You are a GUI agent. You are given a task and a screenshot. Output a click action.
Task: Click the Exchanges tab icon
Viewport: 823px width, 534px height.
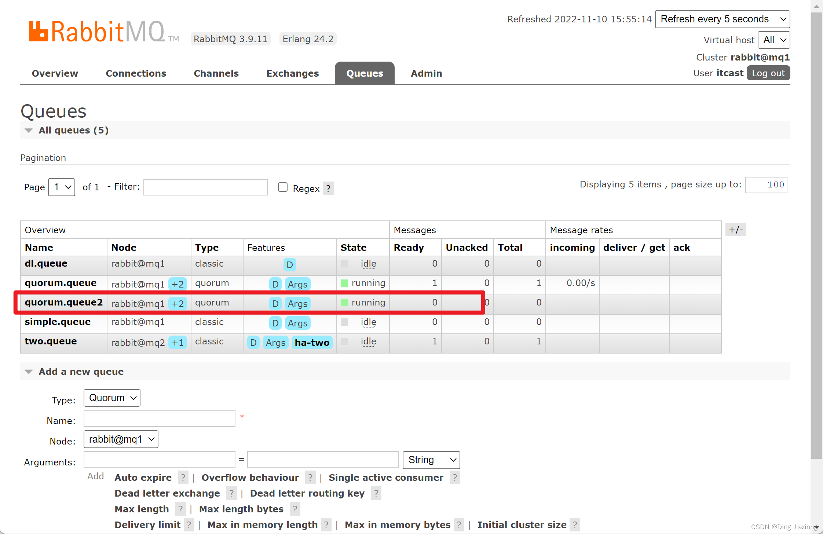pyautogui.click(x=293, y=73)
